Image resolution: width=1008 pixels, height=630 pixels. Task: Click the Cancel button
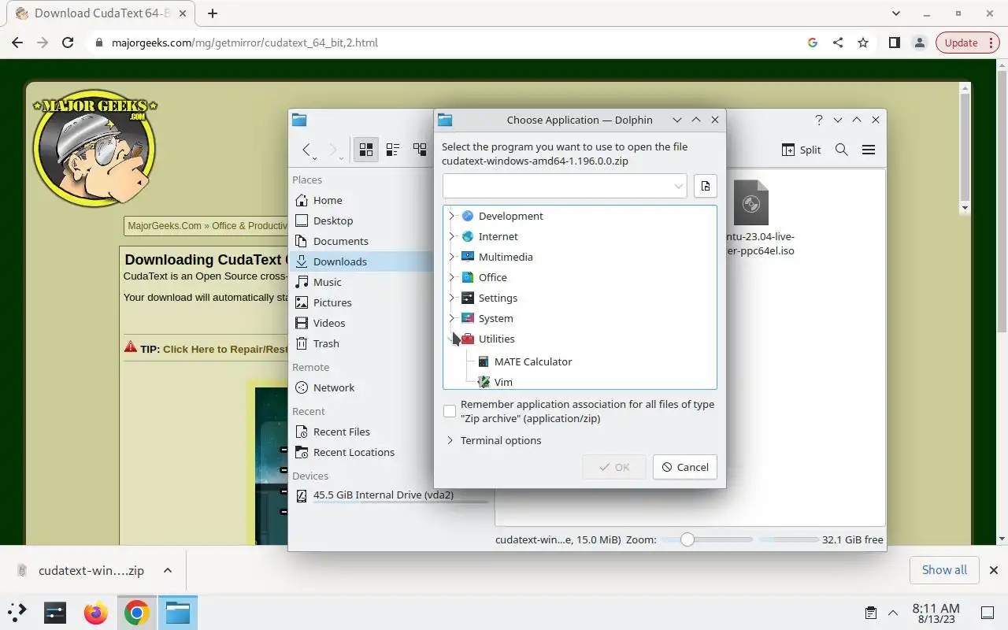click(x=685, y=467)
